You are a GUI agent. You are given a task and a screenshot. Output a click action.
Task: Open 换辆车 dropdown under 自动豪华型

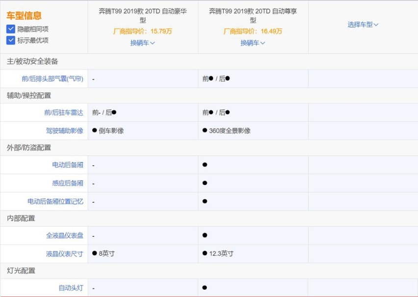pos(143,43)
